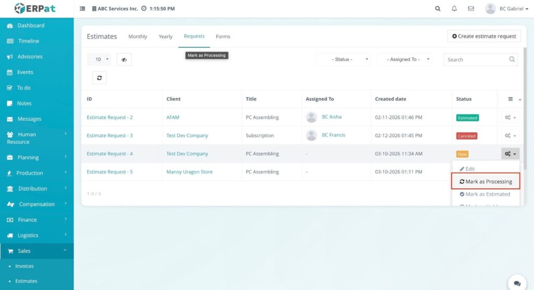The width and height of the screenshot is (534, 290).
Task: Click the search magnifier icon in top bar
Action: pos(437,9)
